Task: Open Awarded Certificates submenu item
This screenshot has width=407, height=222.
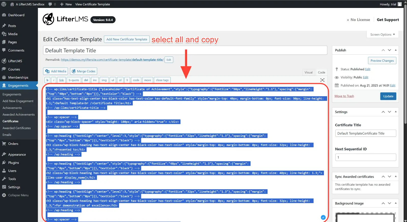Action: click(17, 128)
